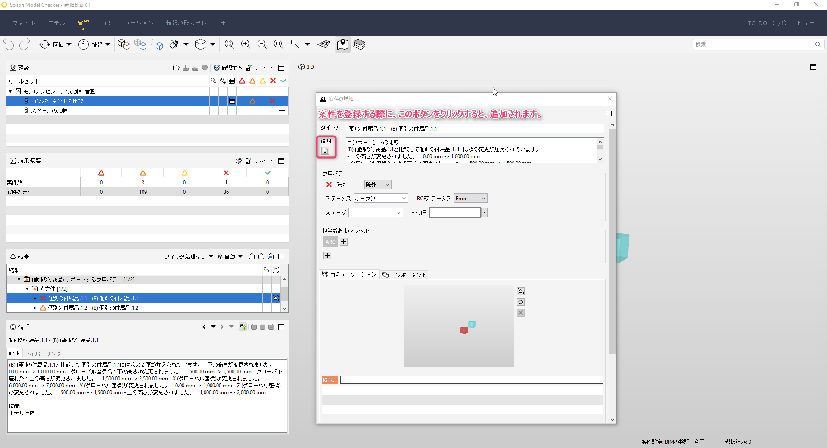Image resolution: width=827 pixels, height=448 pixels.
Task: Click the zoom out magnifier icon
Action: click(262, 44)
